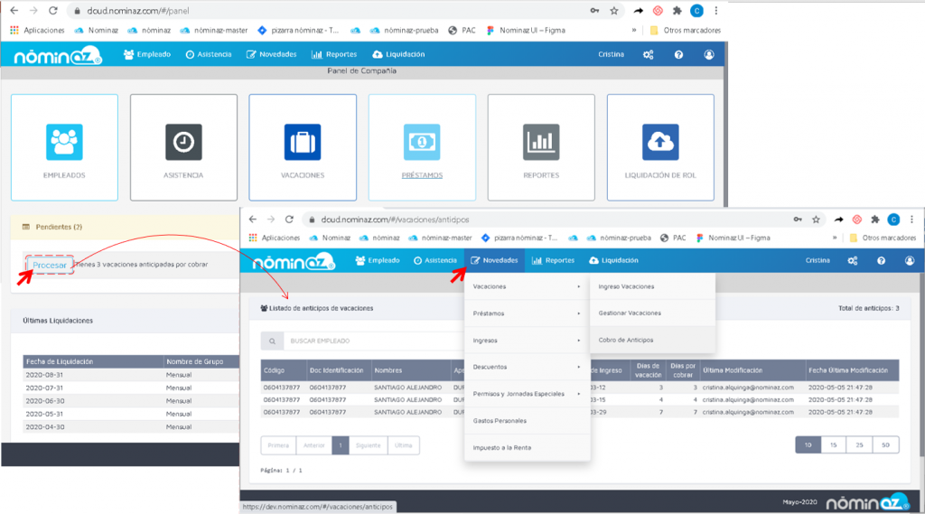Open the Empleados panel card
Image resolution: width=925 pixels, height=514 pixels.
pos(64,147)
